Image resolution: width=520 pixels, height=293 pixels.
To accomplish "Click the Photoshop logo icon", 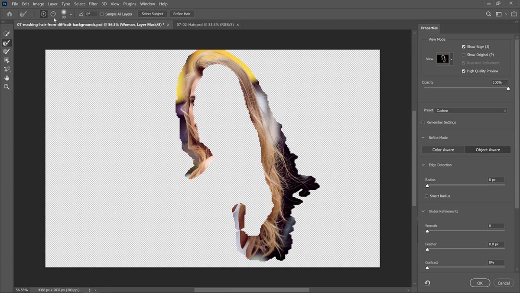I will coord(4,4).
